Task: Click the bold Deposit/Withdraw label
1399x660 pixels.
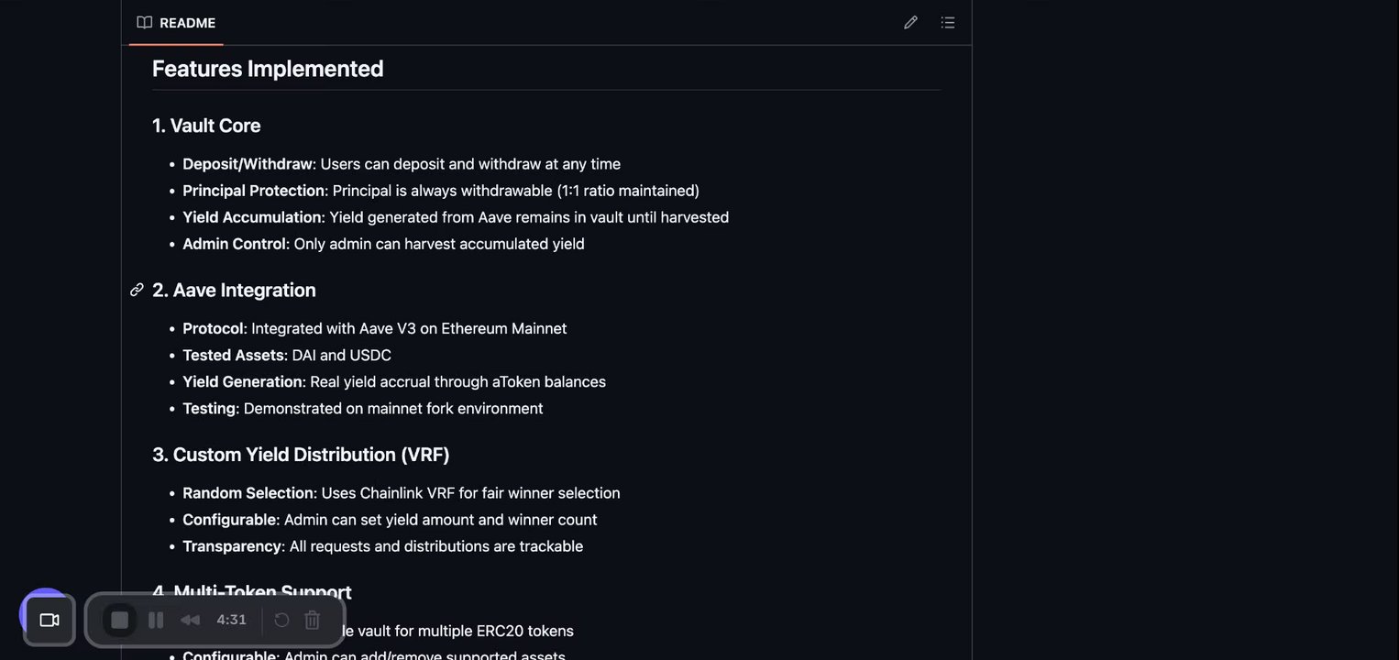Action: (x=247, y=164)
